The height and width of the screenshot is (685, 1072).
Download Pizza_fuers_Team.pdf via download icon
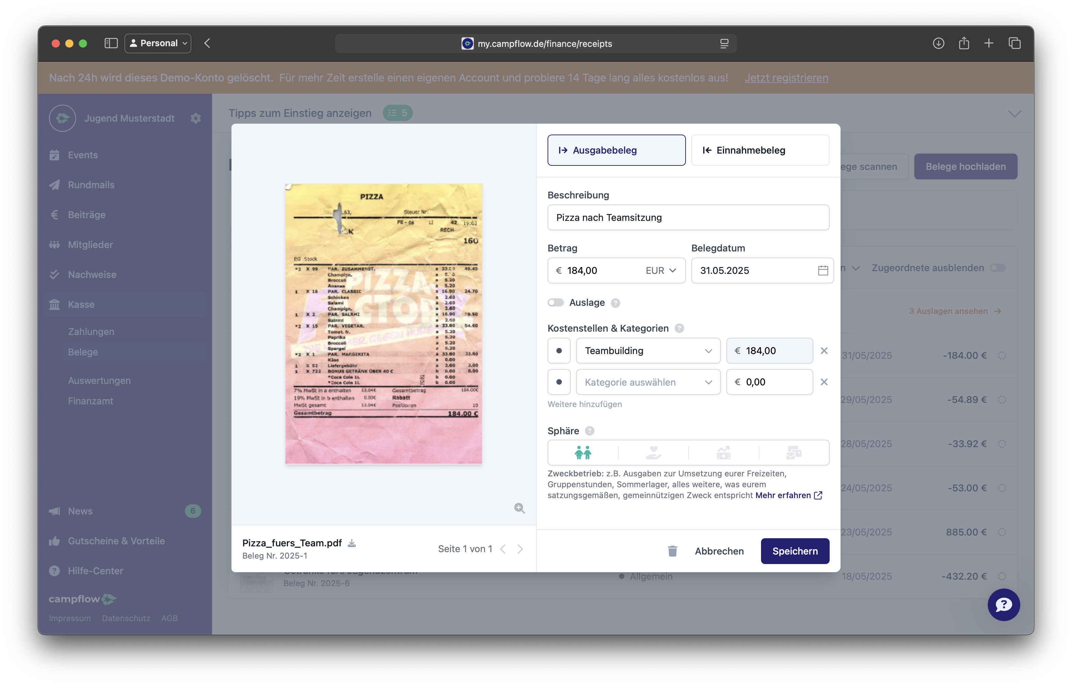pos(352,543)
